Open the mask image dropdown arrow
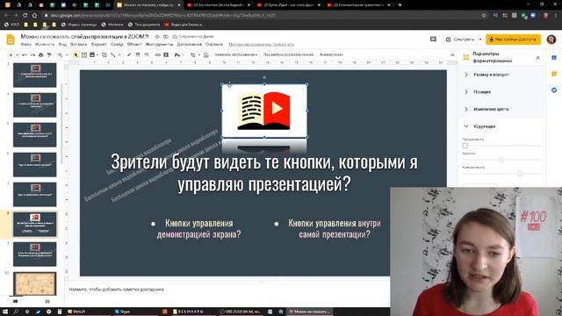Image resolution: width=562 pixels, height=316 pixels. [x=199, y=54]
